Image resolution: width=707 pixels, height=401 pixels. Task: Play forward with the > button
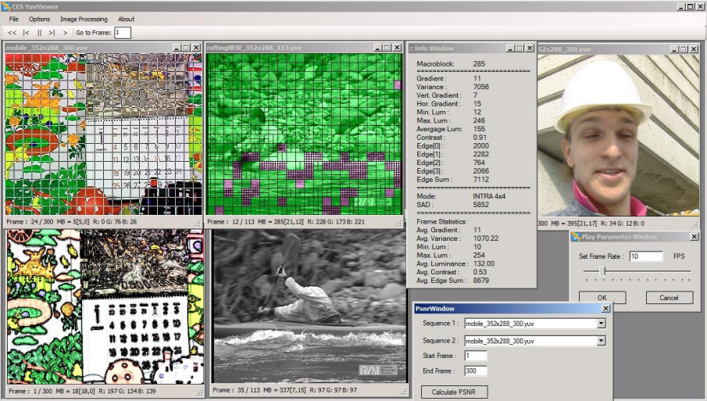pyautogui.click(x=65, y=33)
